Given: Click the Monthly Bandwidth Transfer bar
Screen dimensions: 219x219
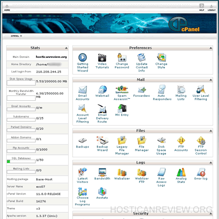Looking at the screenshot, I should 21,98.
